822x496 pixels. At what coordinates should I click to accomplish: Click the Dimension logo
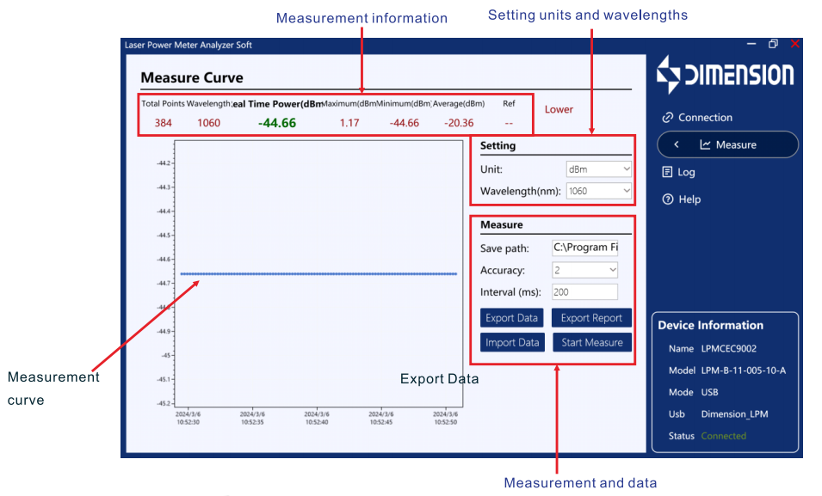[725, 75]
